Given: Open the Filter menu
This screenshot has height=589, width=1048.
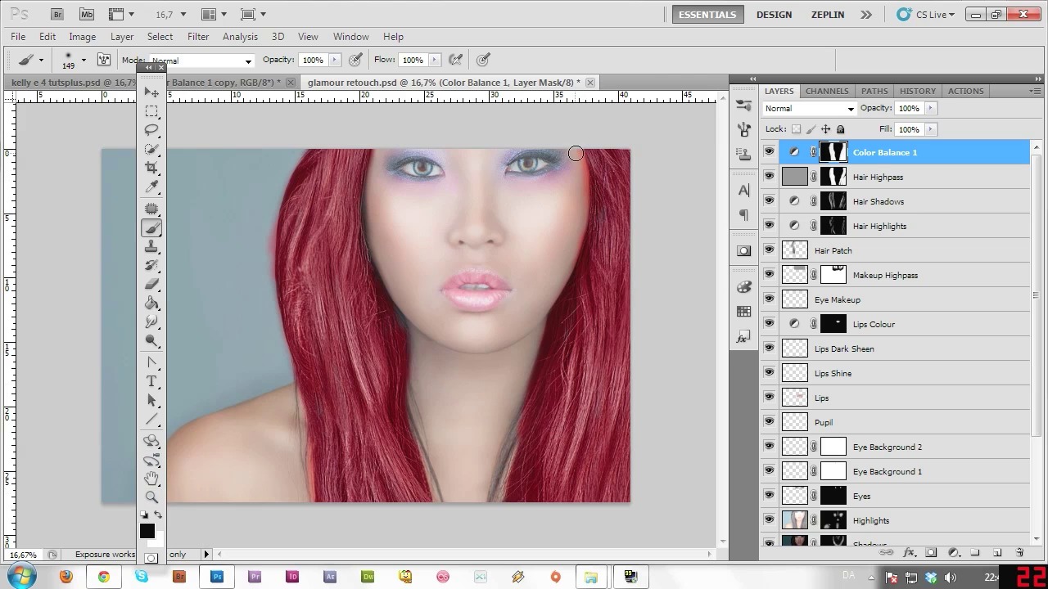Looking at the screenshot, I should (x=198, y=37).
